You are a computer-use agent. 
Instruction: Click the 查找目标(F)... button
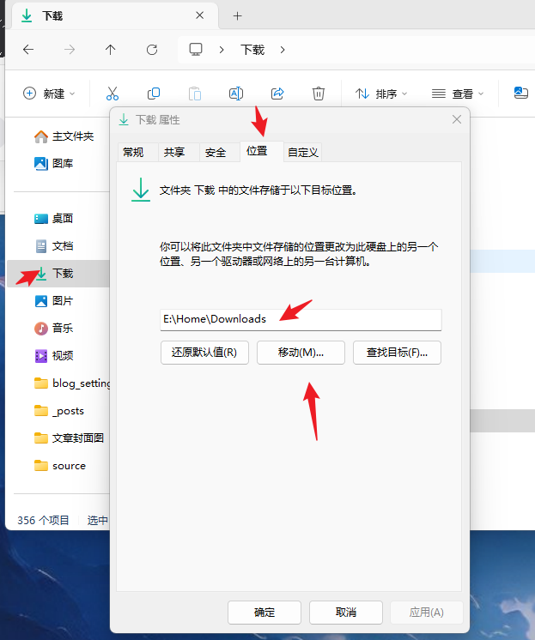[x=397, y=353]
